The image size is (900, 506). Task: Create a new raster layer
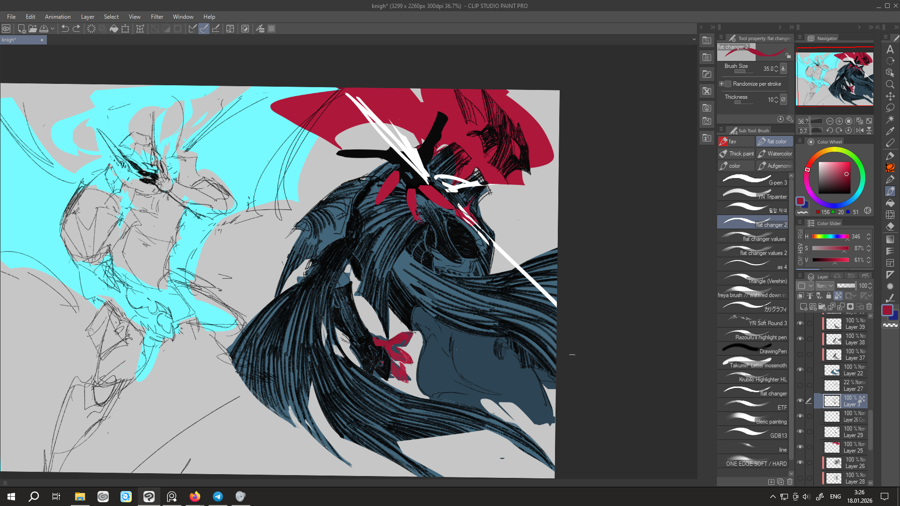tap(803, 306)
